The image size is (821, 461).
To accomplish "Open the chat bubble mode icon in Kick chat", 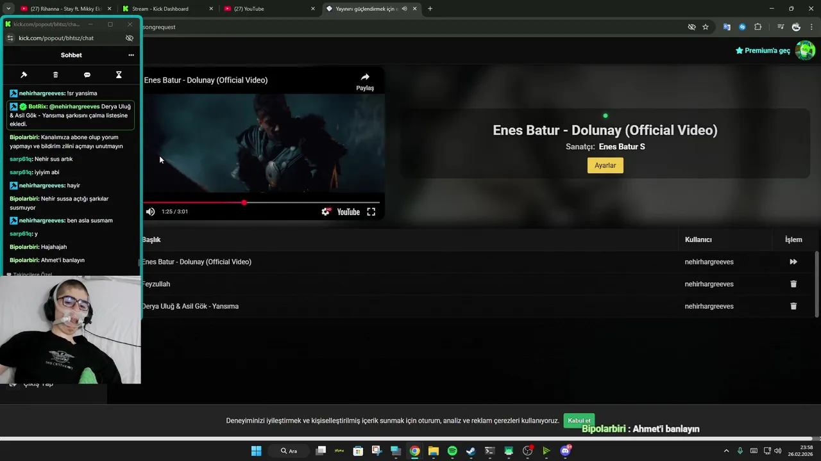I will point(87,75).
